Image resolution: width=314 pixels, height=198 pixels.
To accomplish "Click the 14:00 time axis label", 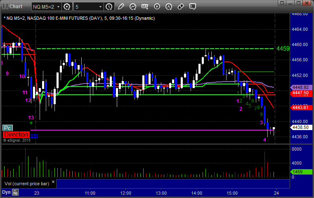I will 197,193.
